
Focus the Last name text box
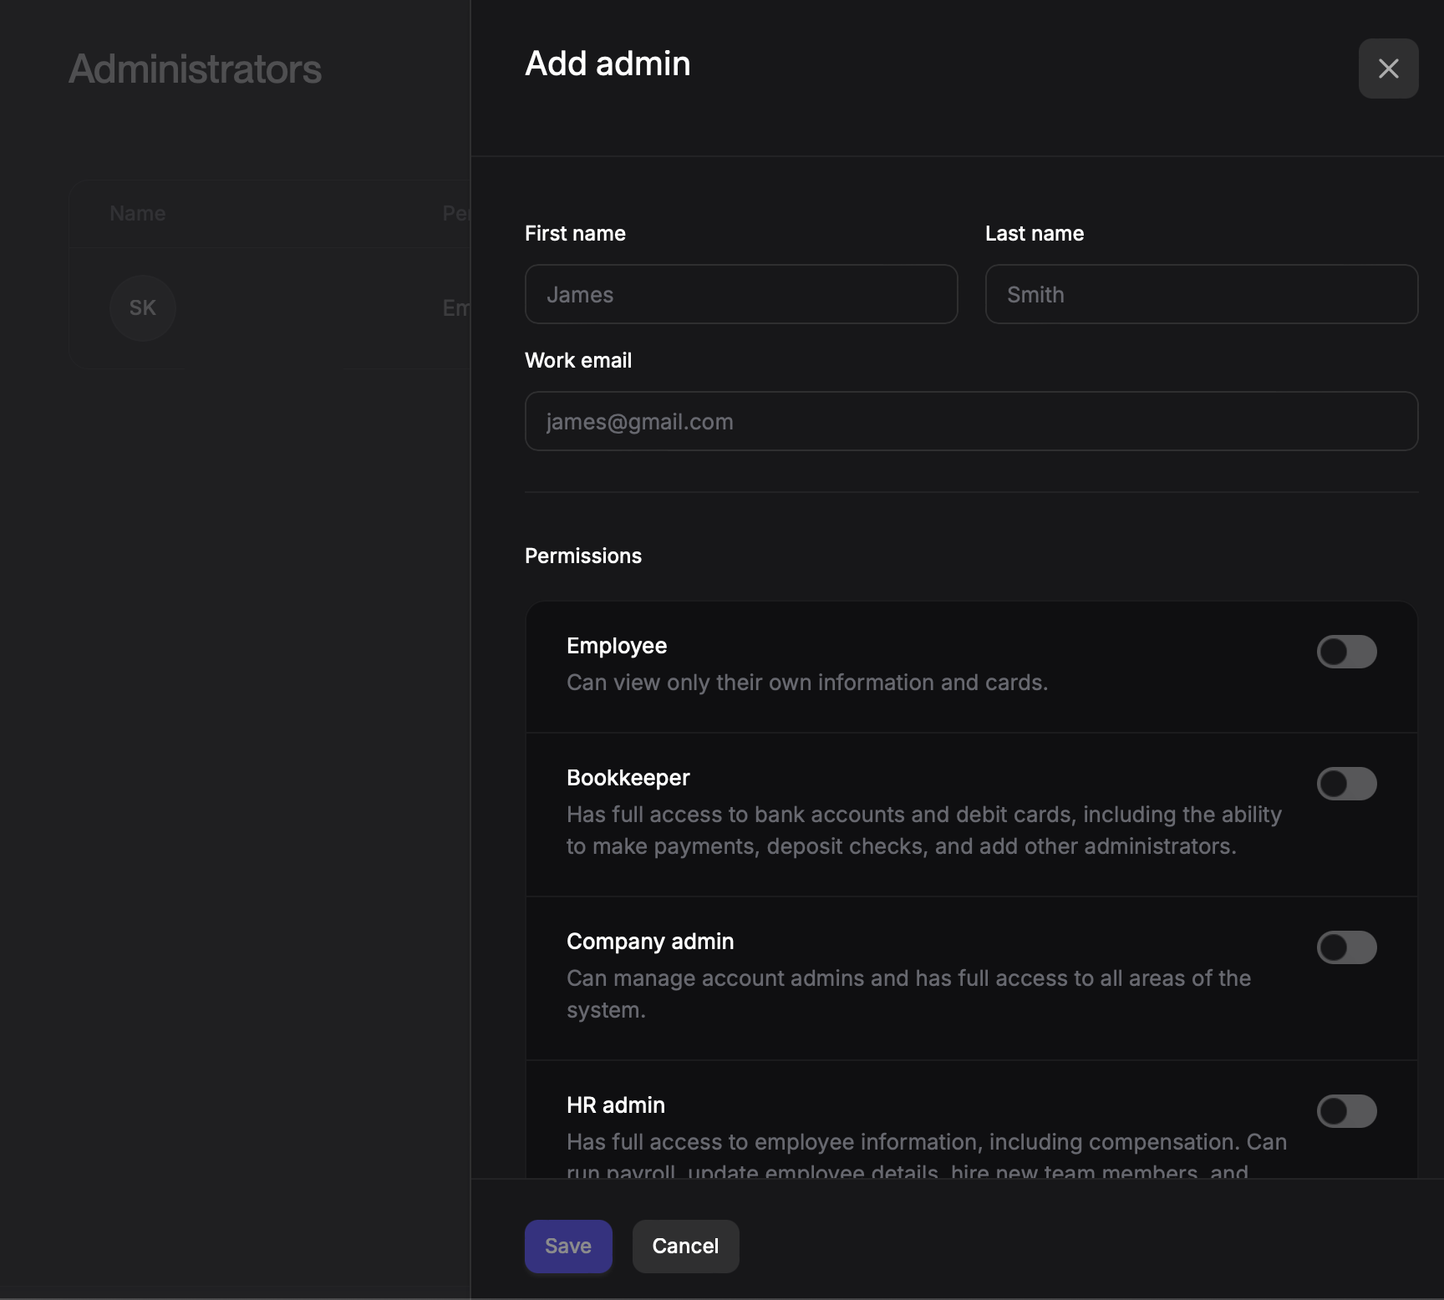coord(1201,294)
